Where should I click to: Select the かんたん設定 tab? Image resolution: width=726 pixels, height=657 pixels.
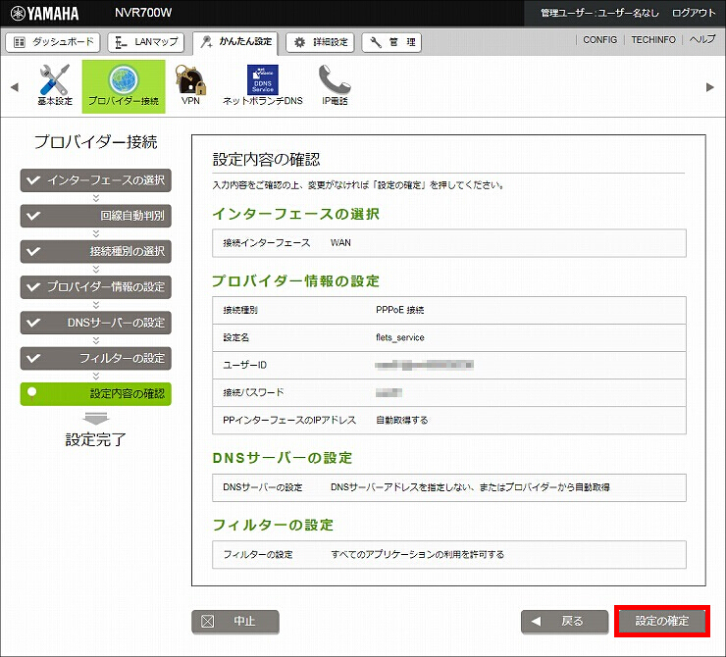click(x=235, y=42)
